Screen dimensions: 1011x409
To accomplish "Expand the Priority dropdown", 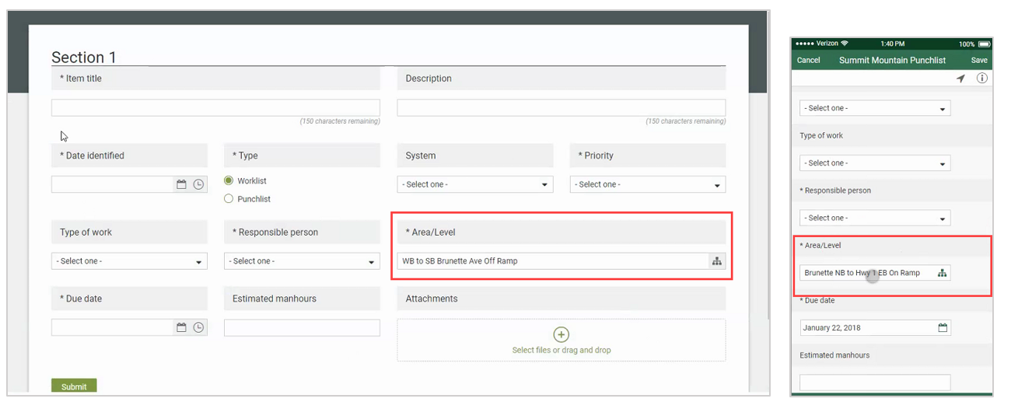I will [x=647, y=184].
